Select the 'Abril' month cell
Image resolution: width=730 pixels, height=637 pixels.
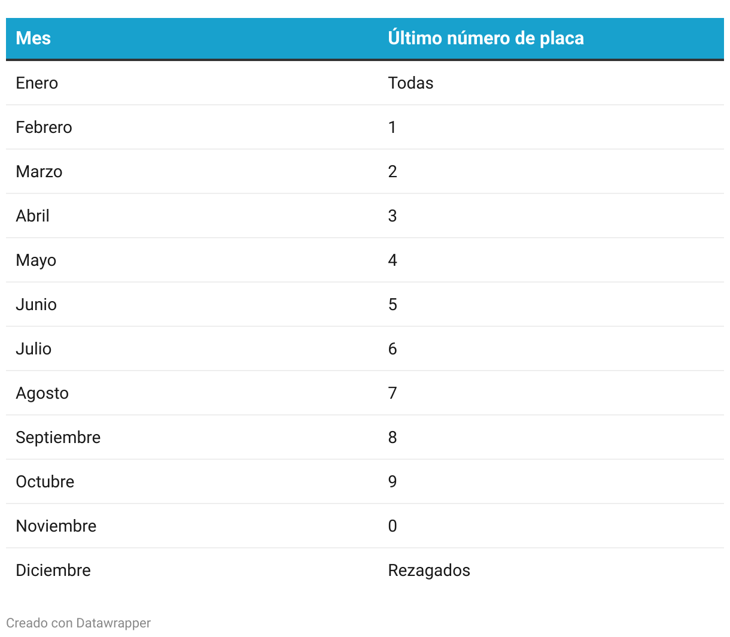(33, 216)
